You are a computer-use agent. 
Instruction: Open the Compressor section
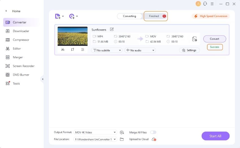pos(21,40)
